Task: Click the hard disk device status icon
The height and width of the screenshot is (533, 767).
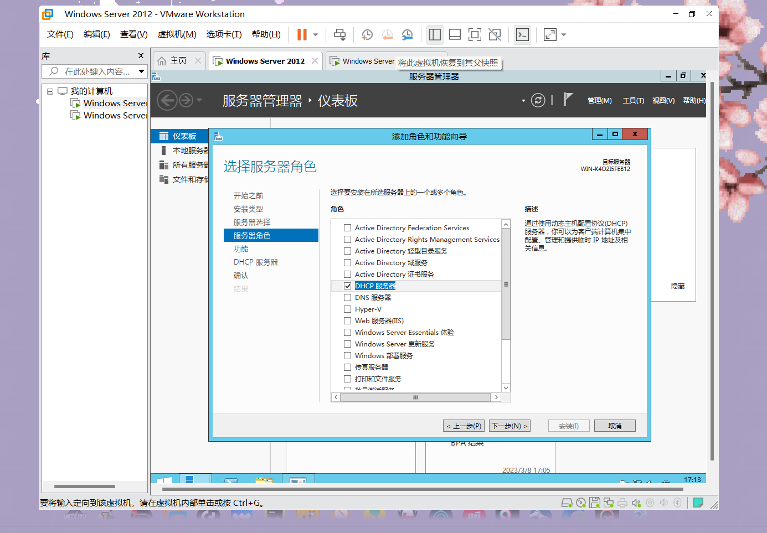Action: (567, 503)
